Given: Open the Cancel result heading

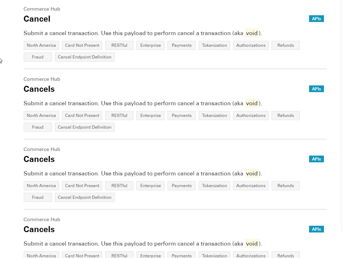Looking at the screenshot, I should (x=37, y=19).
